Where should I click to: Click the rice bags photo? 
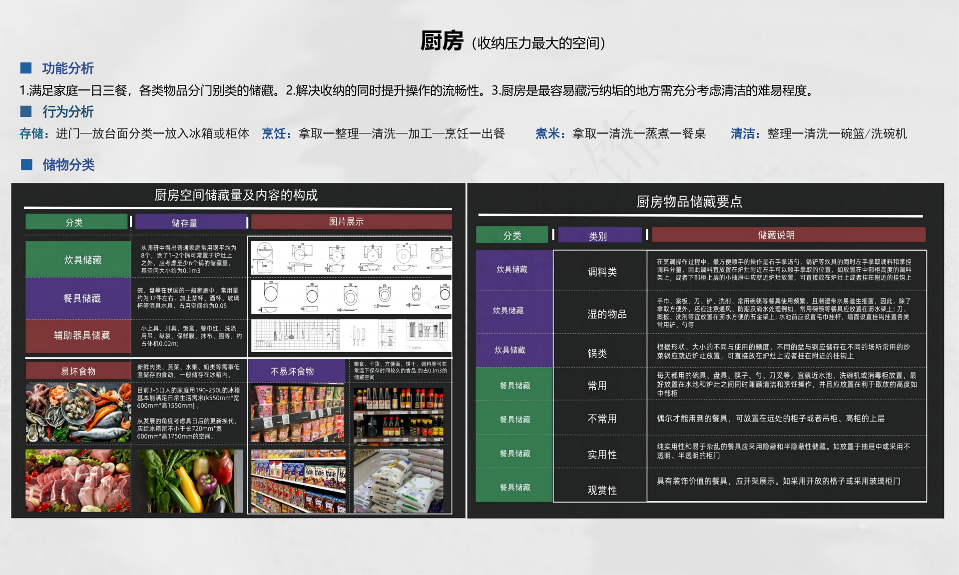click(x=399, y=481)
